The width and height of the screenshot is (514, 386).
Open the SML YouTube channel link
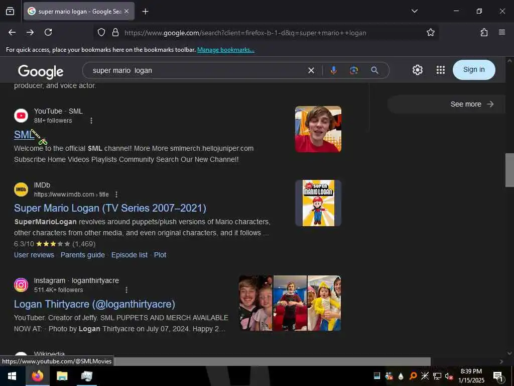click(24, 135)
